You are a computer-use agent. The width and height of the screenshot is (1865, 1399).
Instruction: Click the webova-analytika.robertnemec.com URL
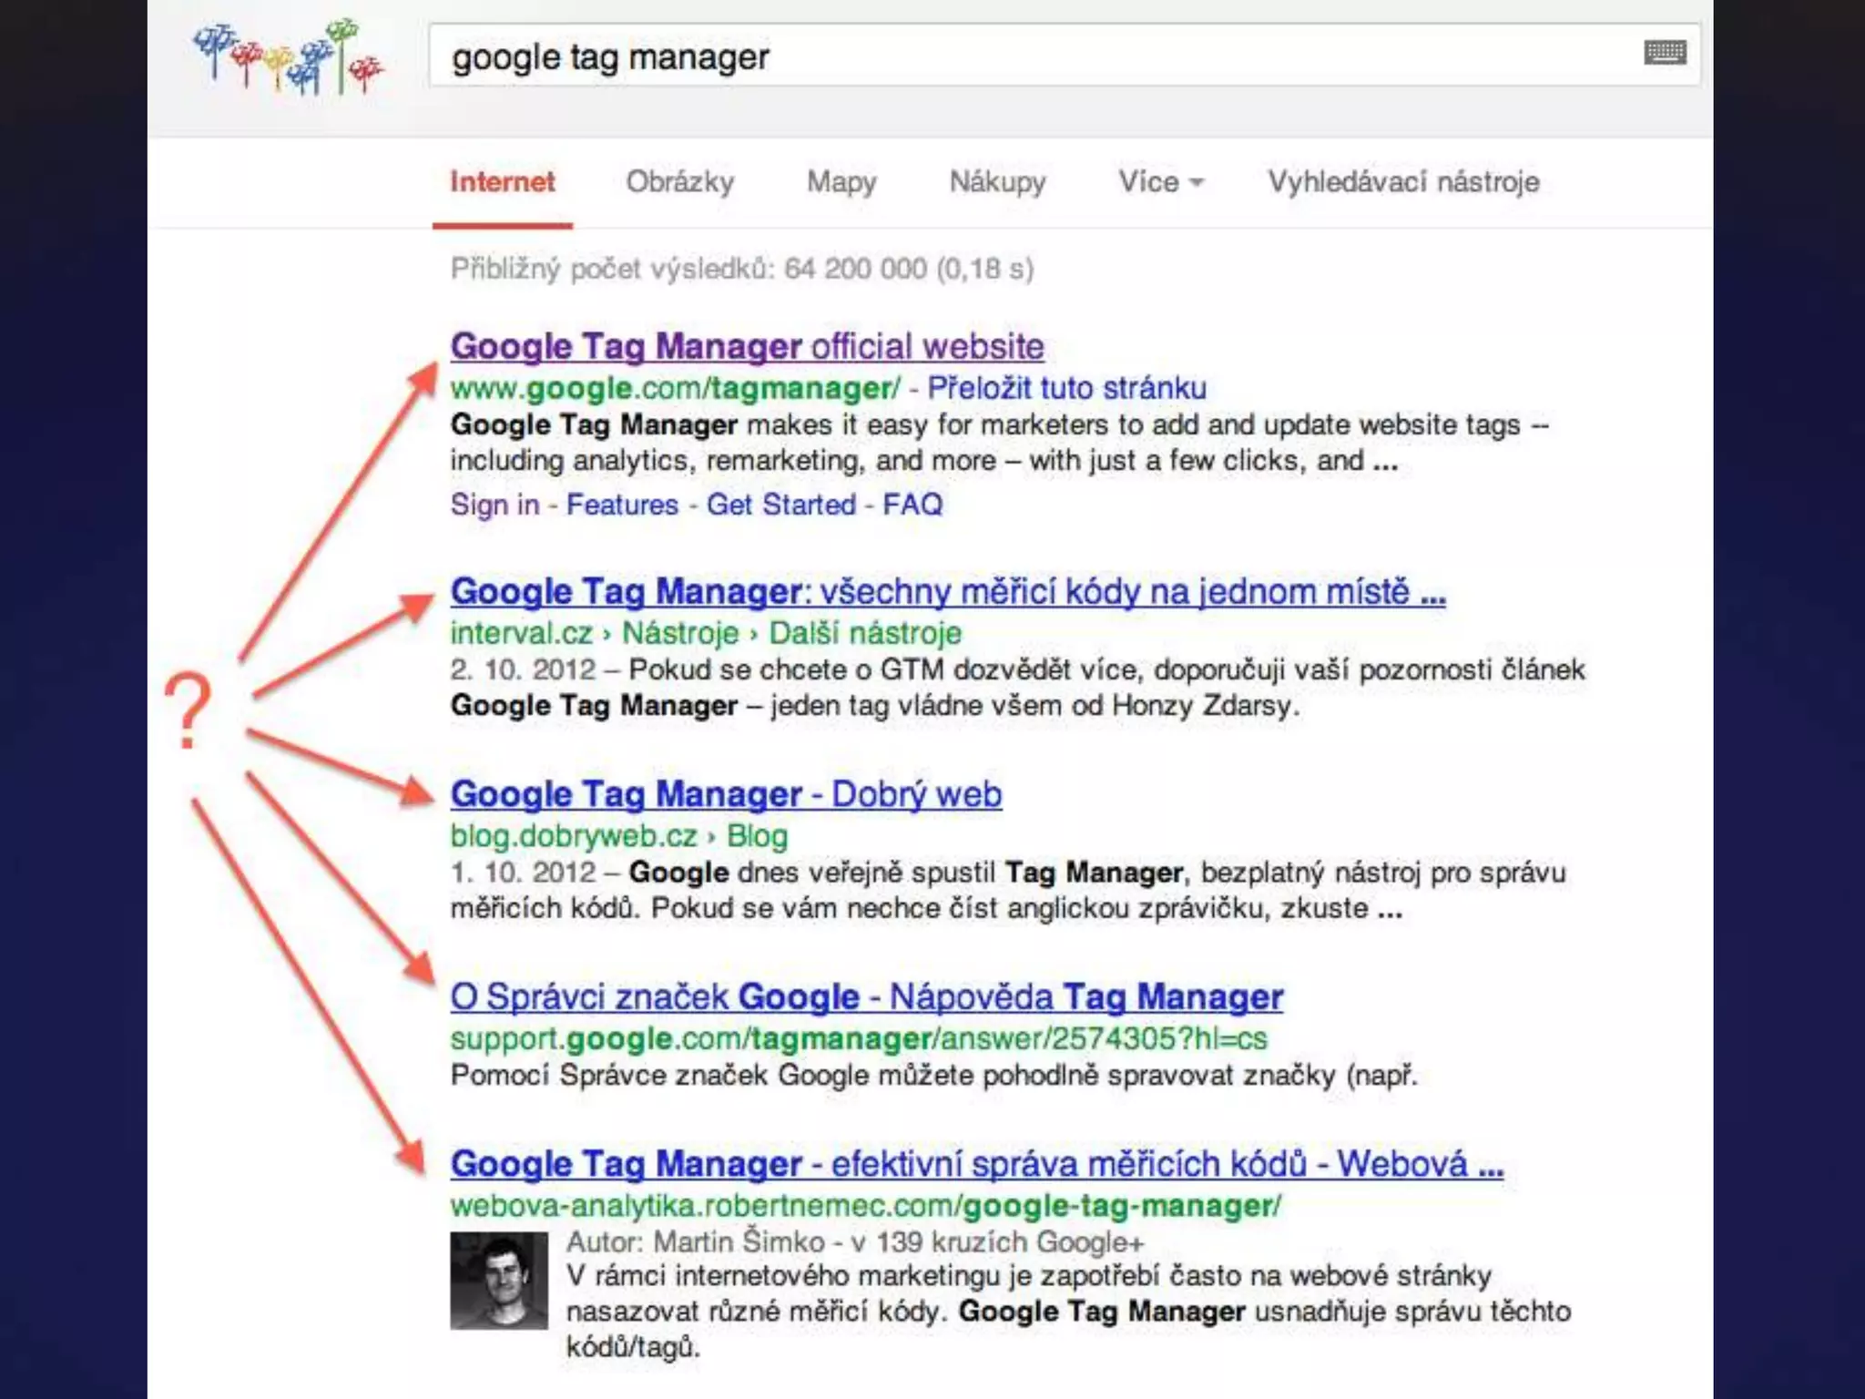pyautogui.click(x=865, y=1206)
